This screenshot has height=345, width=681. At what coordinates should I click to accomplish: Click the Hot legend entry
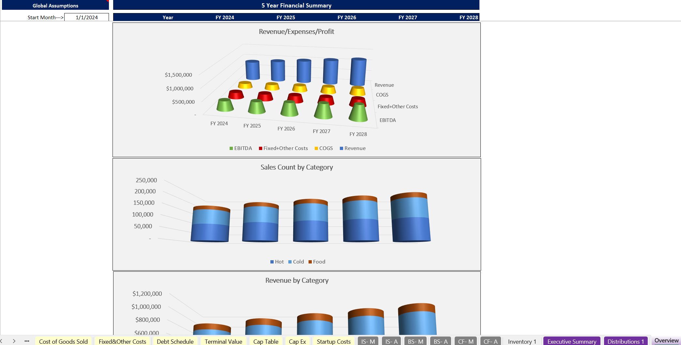(x=277, y=262)
